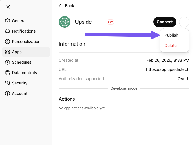Viewport: 194px width, 145px height.
Task: Click the Personalization icon
Action: (x=8, y=42)
